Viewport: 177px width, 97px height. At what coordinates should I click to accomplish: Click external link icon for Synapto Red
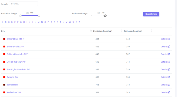pos(169,77)
